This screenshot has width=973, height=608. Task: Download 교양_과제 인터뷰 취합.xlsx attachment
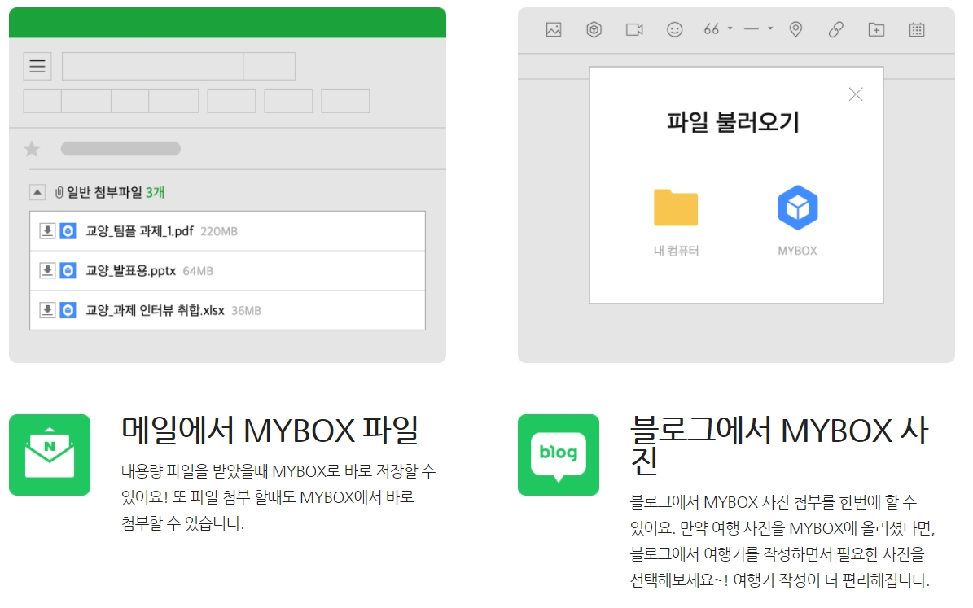[47, 310]
